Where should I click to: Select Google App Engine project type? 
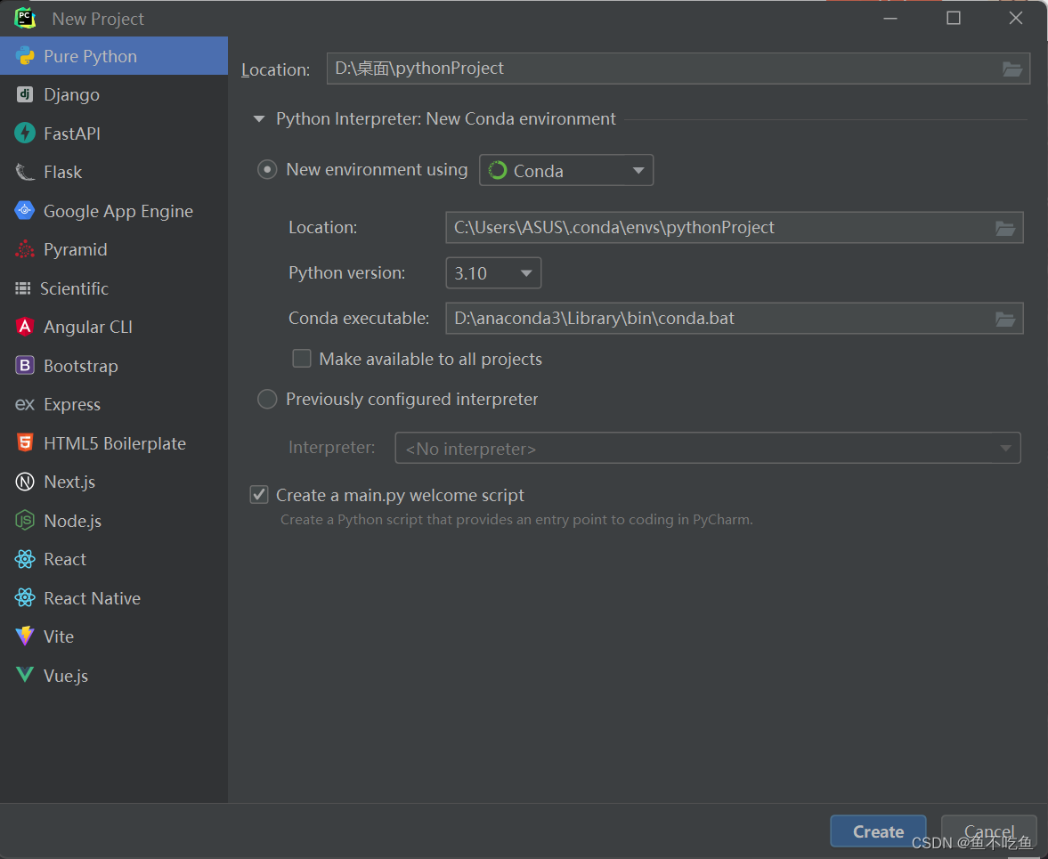click(114, 211)
